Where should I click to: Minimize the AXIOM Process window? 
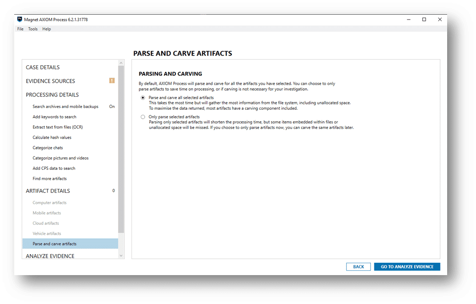(409, 20)
